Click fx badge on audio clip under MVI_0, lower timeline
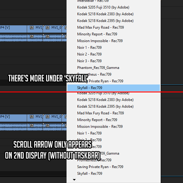The image size is (183, 183). (48, 126)
